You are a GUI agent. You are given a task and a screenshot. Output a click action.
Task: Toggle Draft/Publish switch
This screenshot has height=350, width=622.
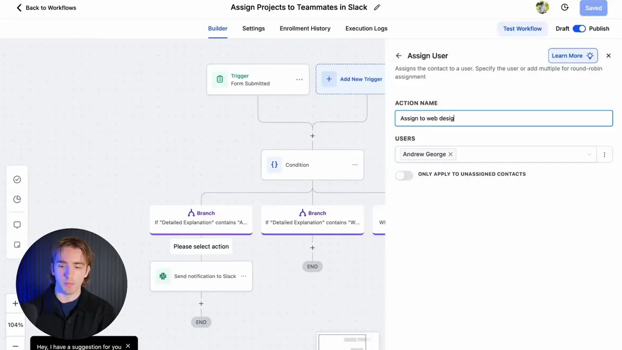[x=579, y=29]
